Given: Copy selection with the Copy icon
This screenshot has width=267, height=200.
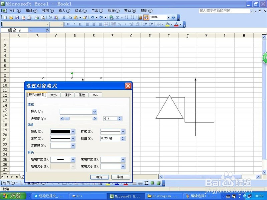Looking at the screenshot, I should pos(70,18).
